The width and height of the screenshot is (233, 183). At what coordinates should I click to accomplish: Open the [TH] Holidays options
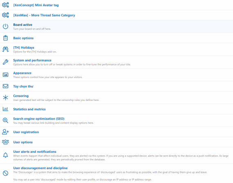(x=24, y=48)
